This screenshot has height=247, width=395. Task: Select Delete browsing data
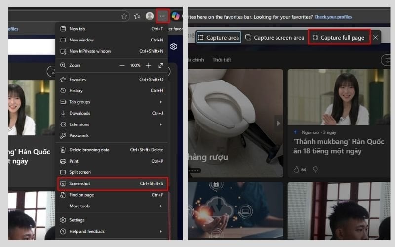point(112,150)
